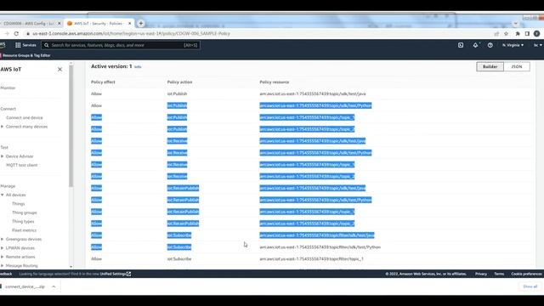Image resolution: width=544 pixels, height=306 pixels.
Task: Open the help question mark menu
Action: coord(490,45)
